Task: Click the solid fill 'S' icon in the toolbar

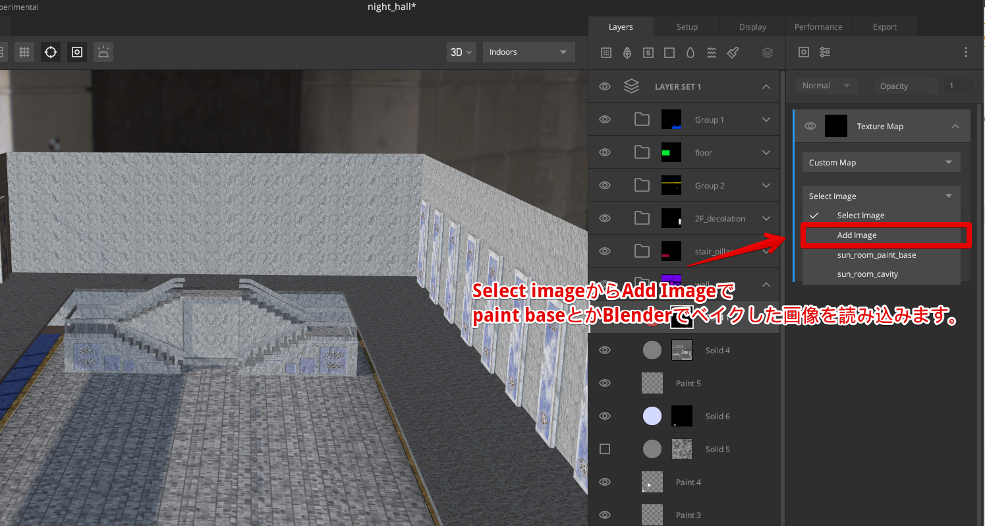Action: click(x=648, y=53)
